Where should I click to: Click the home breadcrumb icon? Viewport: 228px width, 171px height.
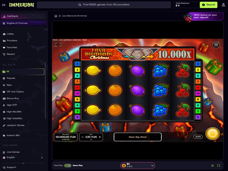point(56,16)
